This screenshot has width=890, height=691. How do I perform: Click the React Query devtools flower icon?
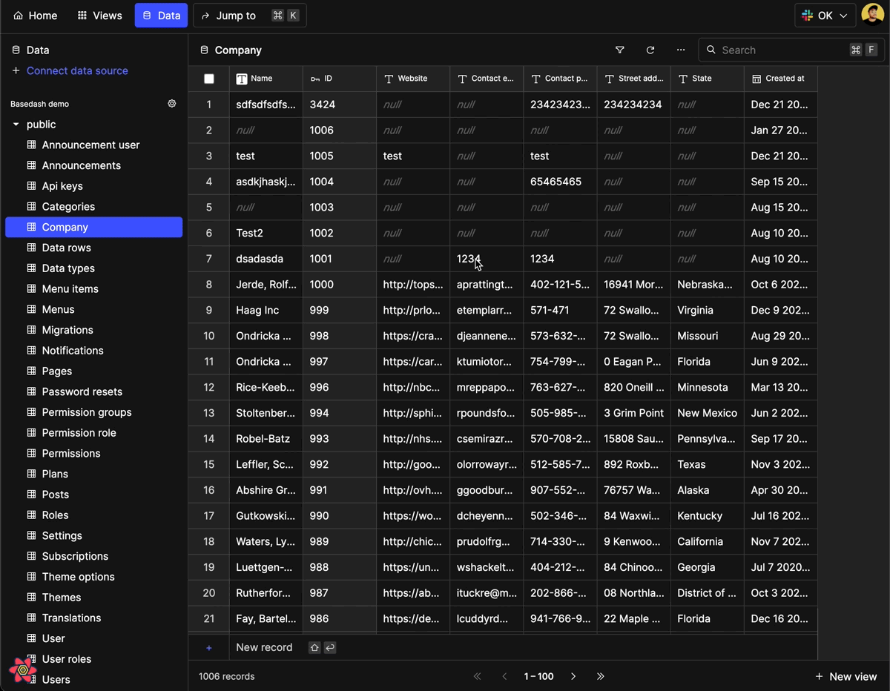pyautogui.click(x=23, y=669)
